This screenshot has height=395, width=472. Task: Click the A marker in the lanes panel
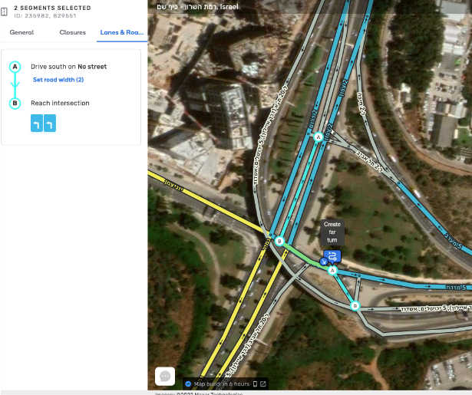(x=15, y=67)
